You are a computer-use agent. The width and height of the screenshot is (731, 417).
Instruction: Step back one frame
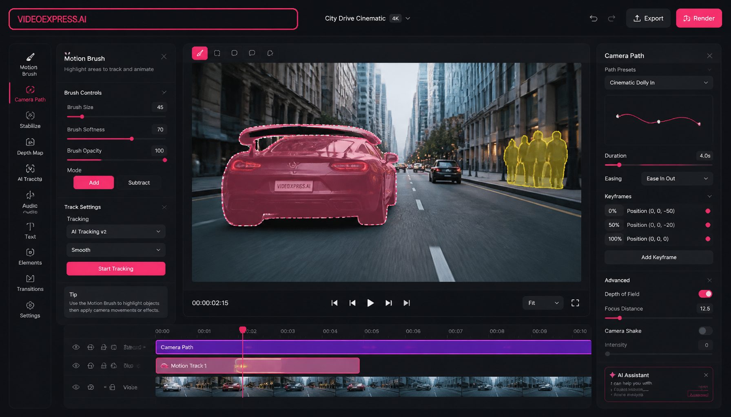pos(352,303)
